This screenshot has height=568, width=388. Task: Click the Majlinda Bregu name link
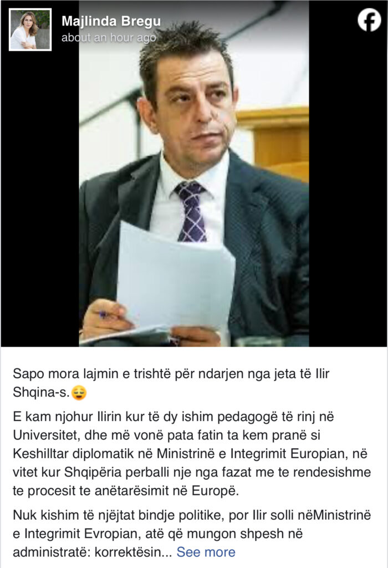(x=111, y=21)
